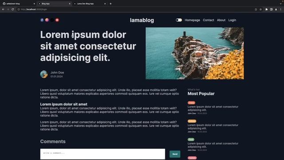Click John Doe's author avatar
This screenshot has width=284, height=160.
click(44, 74)
